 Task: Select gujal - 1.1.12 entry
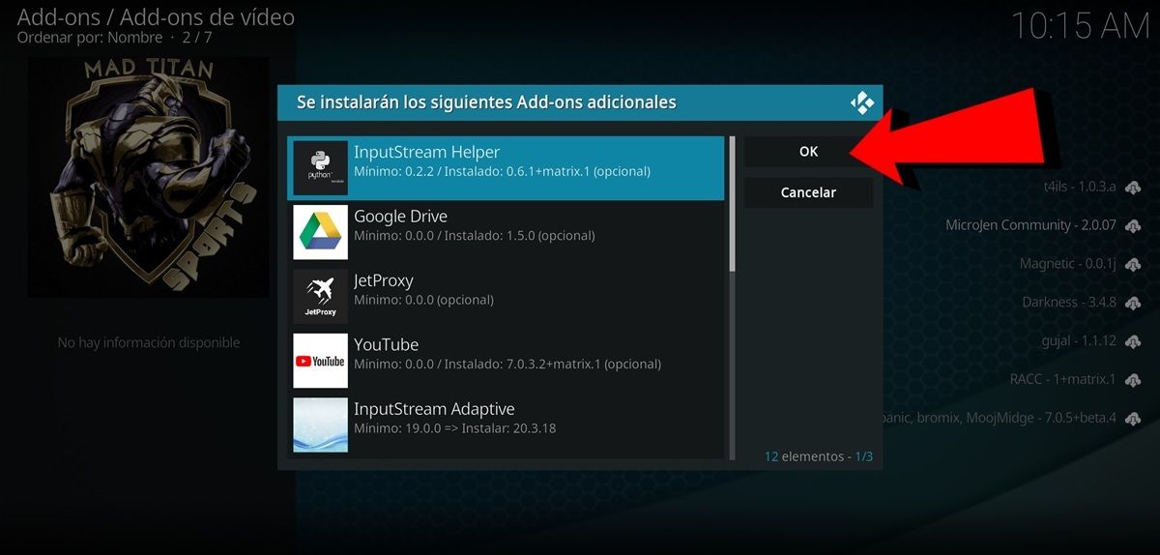pyautogui.click(x=1077, y=340)
